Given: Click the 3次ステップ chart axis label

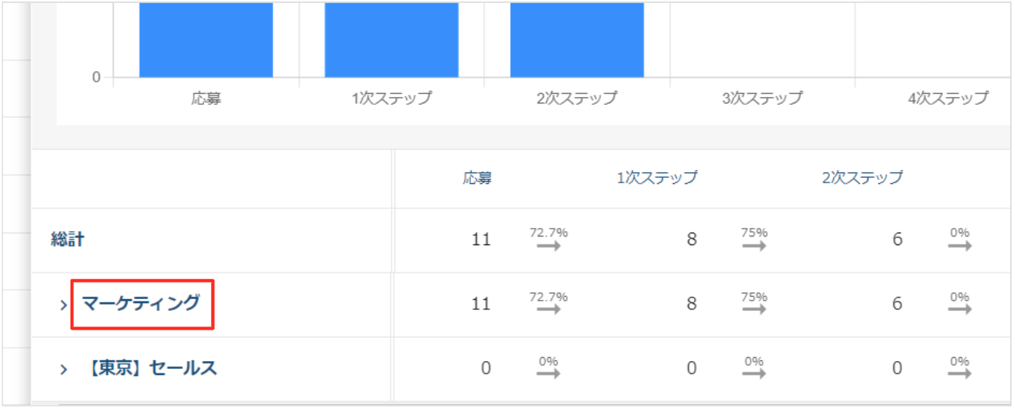Looking at the screenshot, I should coord(762,99).
